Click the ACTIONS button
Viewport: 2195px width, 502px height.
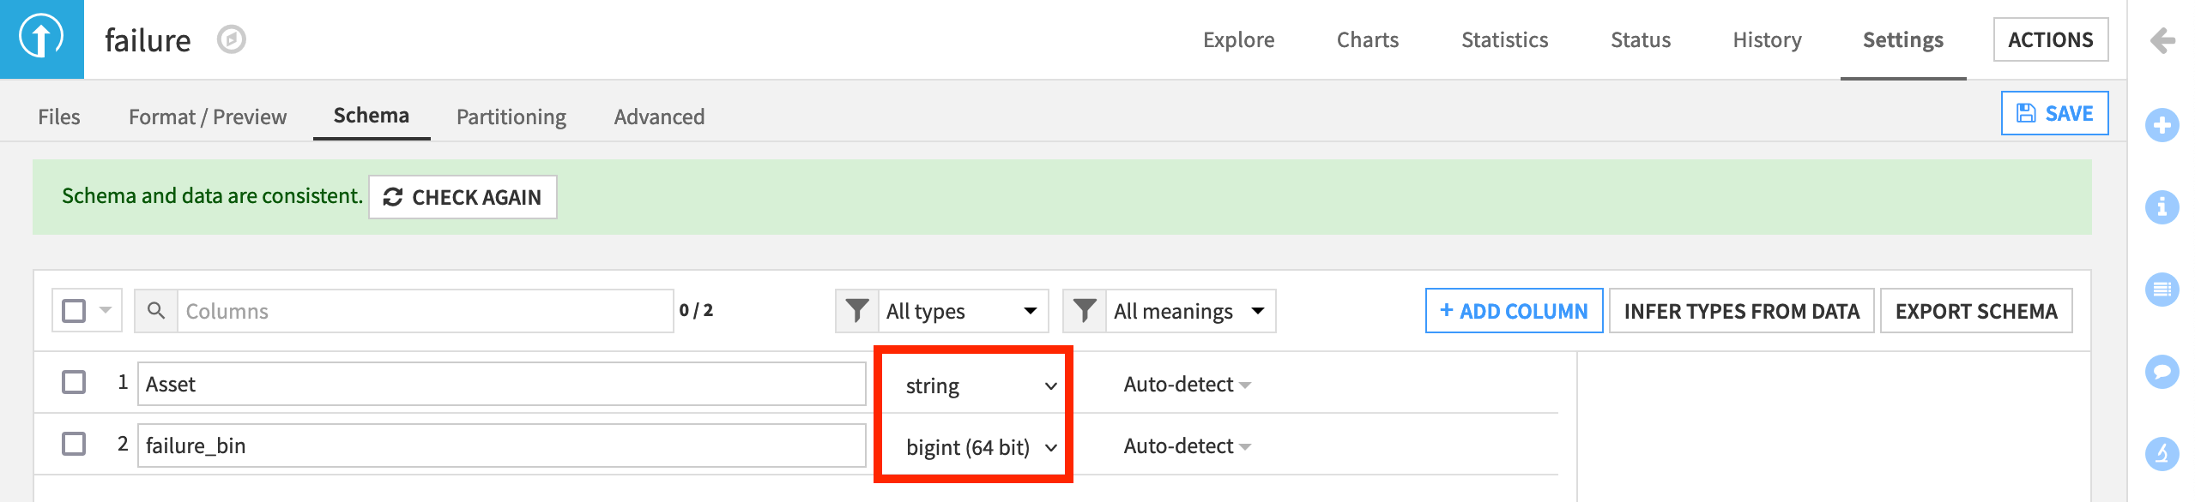click(2050, 39)
